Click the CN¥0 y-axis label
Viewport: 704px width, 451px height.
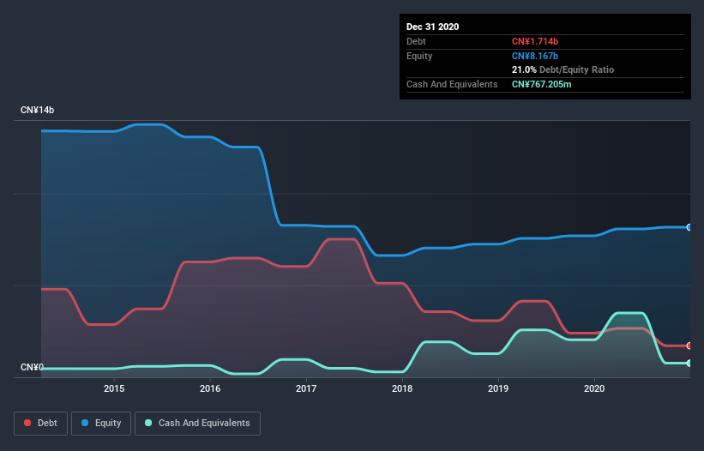33,368
